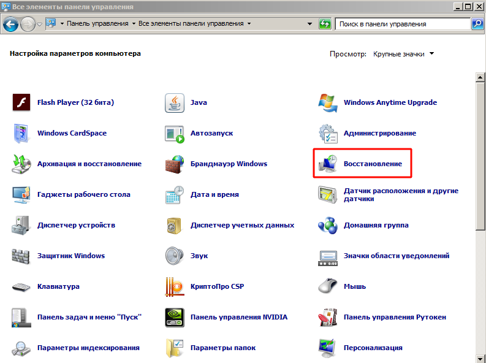The width and height of the screenshot is (486, 363).
Task: Click Диспетчер учетных данных safe icon
Action: 174,226
